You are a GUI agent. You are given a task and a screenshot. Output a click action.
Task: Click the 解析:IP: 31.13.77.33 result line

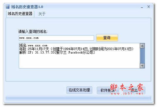(57, 52)
